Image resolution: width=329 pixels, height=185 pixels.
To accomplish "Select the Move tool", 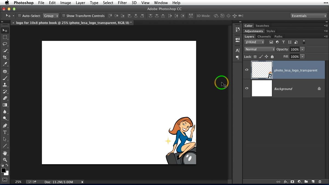I will click(x=5, y=30).
